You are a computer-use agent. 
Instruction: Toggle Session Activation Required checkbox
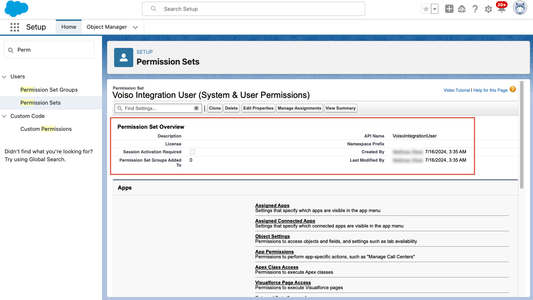pos(192,152)
